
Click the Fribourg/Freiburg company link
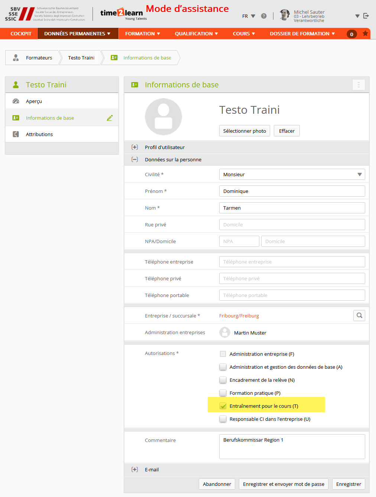tap(239, 316)
